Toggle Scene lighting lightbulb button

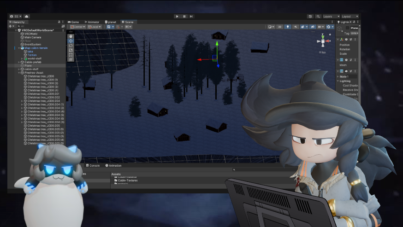[x=288, y=27]
